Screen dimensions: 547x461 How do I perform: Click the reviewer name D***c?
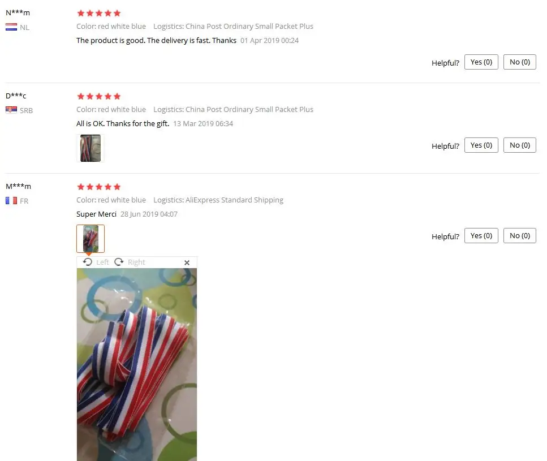(x=16, y=96)
